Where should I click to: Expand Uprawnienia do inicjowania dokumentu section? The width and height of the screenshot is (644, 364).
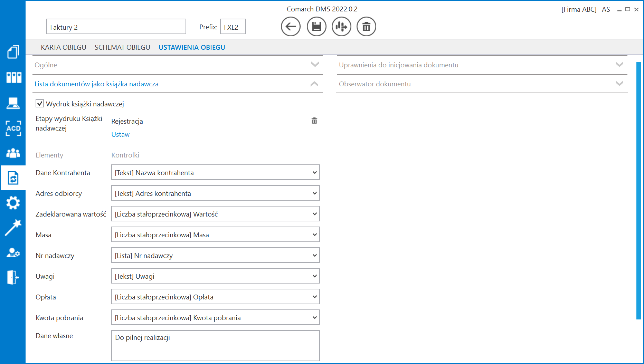[482, 65]
